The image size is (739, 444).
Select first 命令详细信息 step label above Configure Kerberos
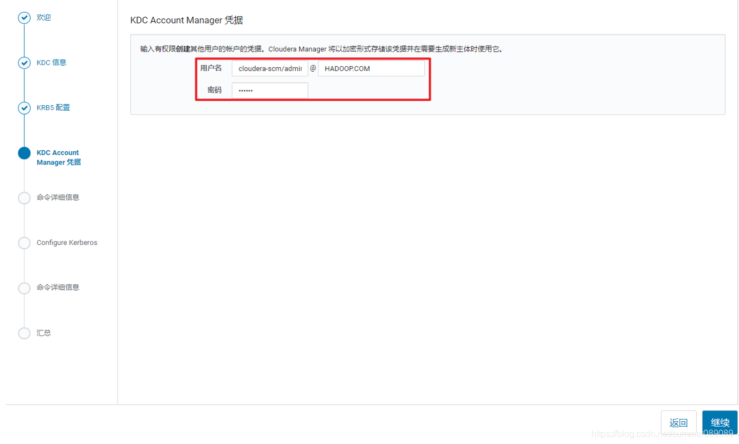(58, 198)
